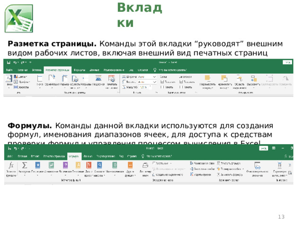Image resolution: width=303 pixels, height=227 pixels.
Task: Select Разметка страницы tab in upper ribbon
Action: tap(57, 70)
